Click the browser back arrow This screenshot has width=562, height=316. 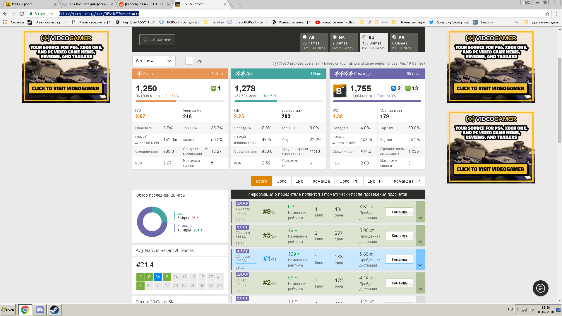click(5, 14)
